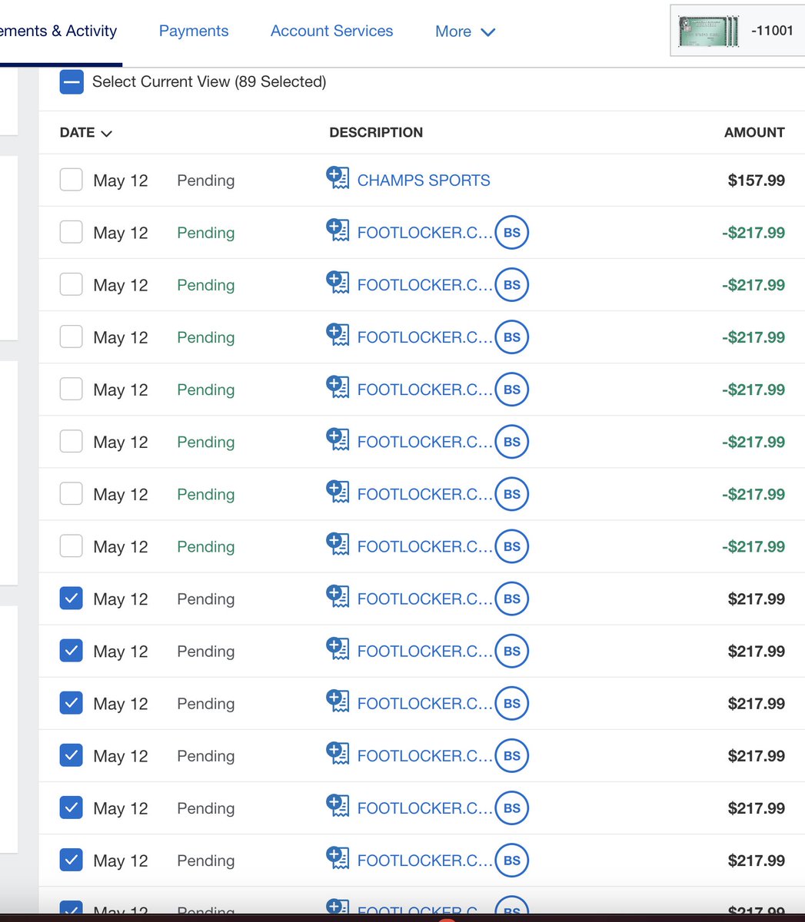
Task: Go to the Payments tab
Action: tap(194, 32)
